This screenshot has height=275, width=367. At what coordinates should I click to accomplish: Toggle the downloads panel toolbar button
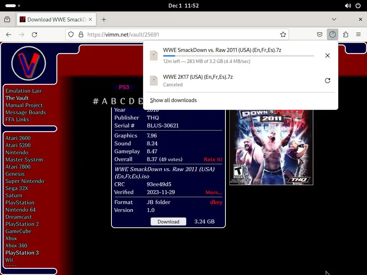pyautogui.click(x=332, y=35)
